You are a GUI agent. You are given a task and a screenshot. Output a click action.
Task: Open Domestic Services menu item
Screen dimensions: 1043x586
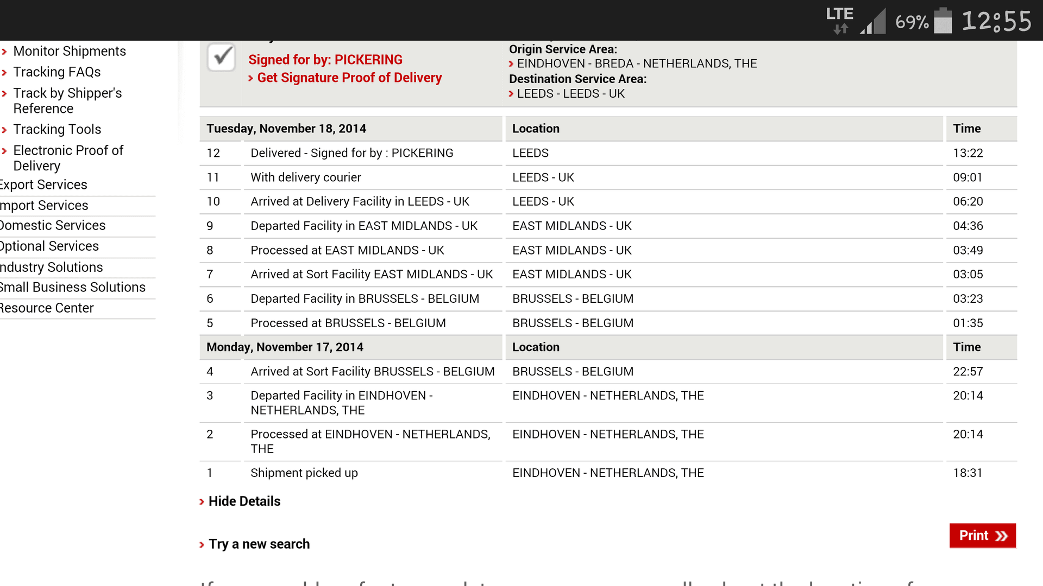(x=53, y=225)
